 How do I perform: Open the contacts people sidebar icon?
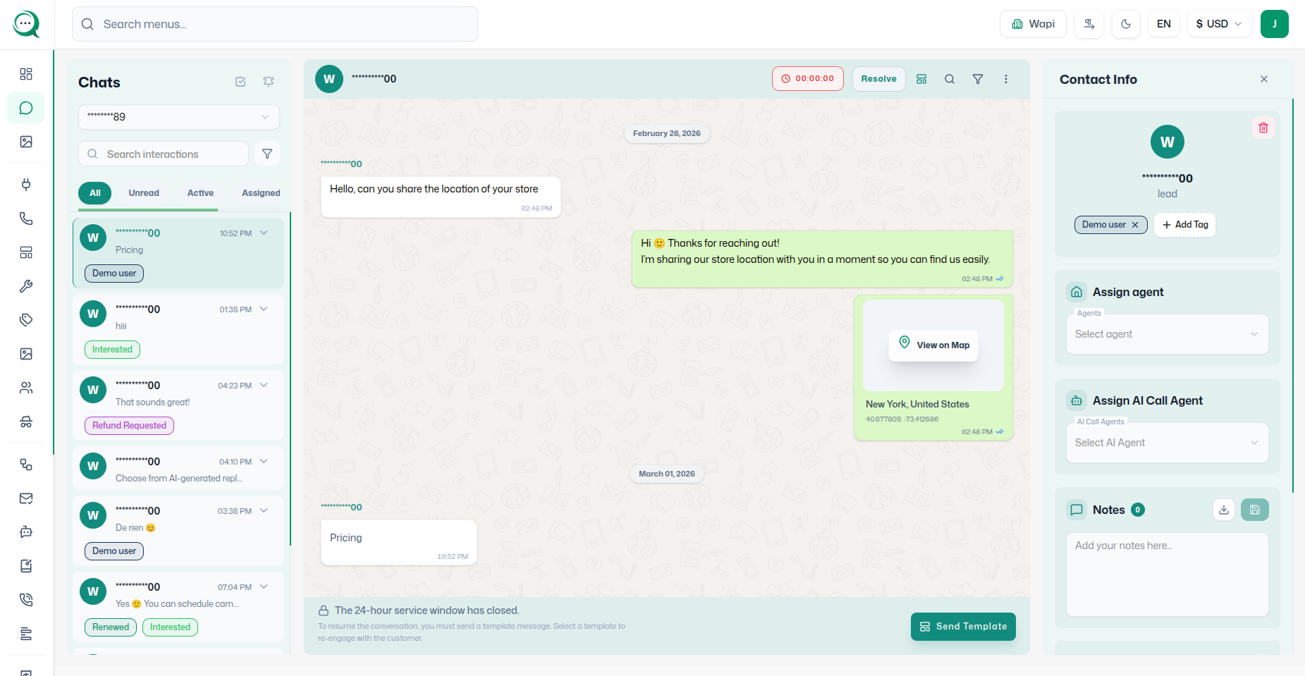tap(26, 388)
